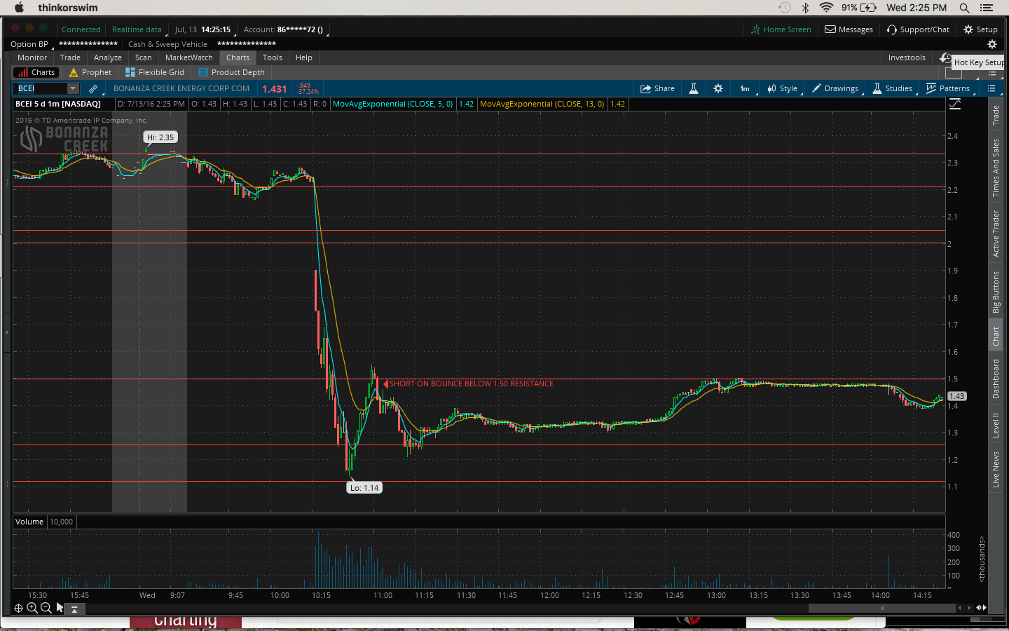Open the Setup menu
The image size is (1009, 631).
(980, 29)
